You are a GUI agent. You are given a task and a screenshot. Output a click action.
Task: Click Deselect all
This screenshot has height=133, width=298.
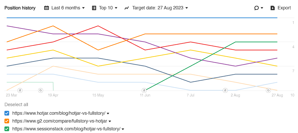16,105
